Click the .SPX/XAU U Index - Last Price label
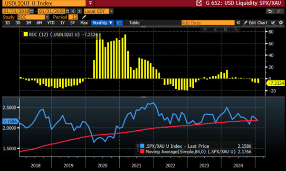This screenshot has height=171, width=286. coord(177,146)
